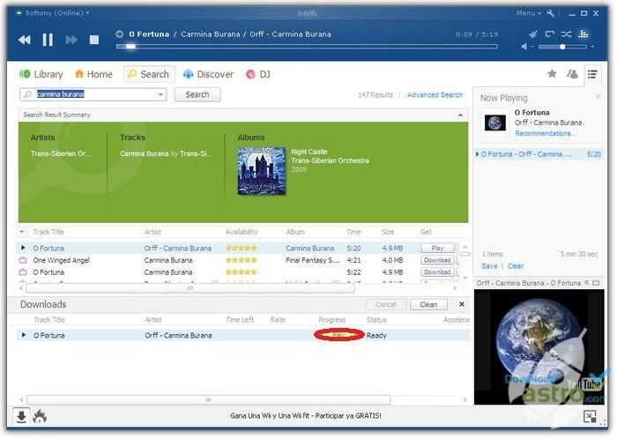Screen dimensions: 617x439
Task: Skip back to the previous track
Action: point(25,40)
